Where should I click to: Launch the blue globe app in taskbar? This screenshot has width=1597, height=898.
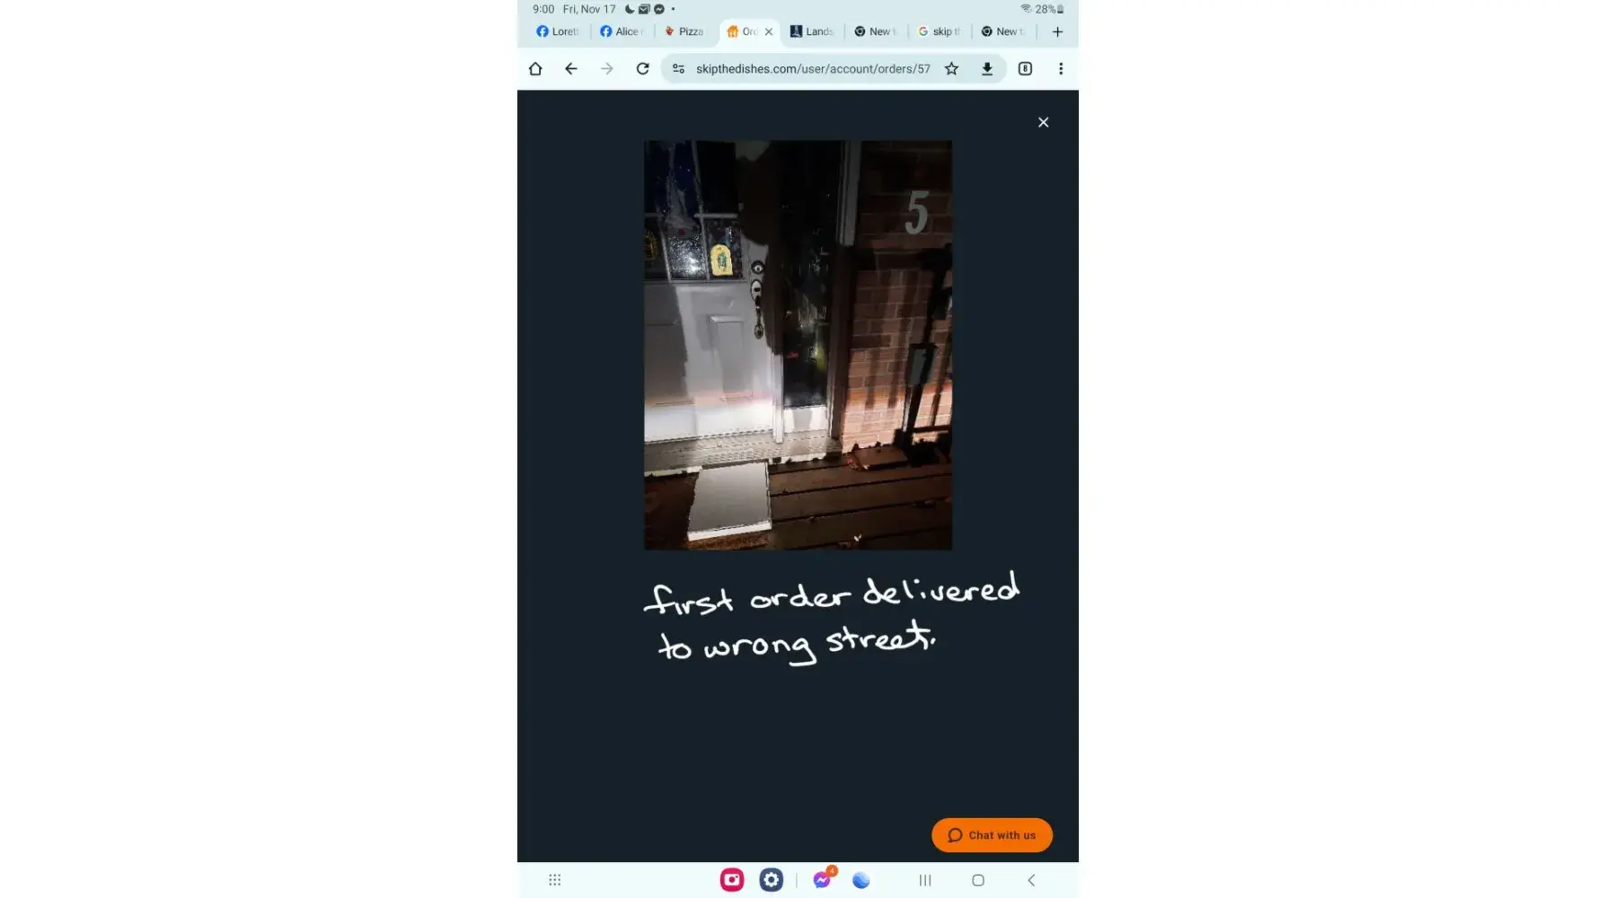click(861, 880)
